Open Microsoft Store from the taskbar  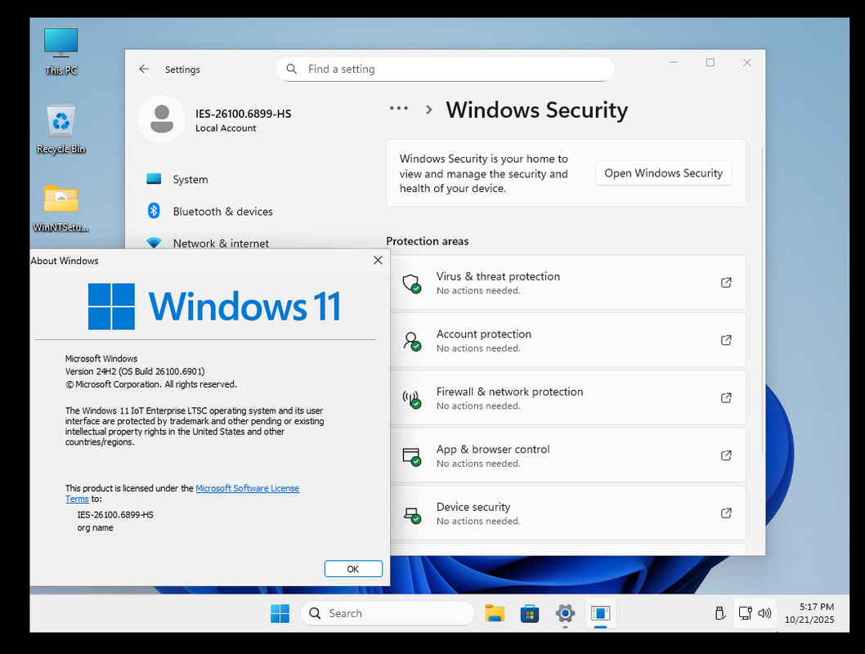click(530, 613)
